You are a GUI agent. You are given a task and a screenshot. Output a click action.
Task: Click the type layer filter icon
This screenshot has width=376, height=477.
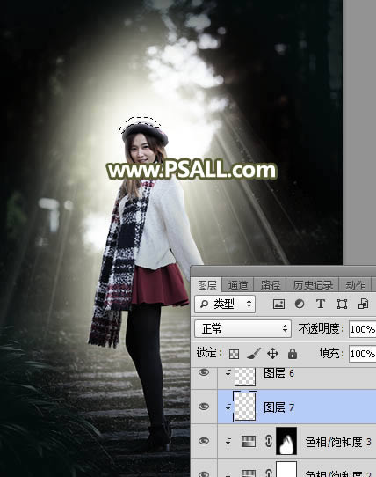[321, 304]
